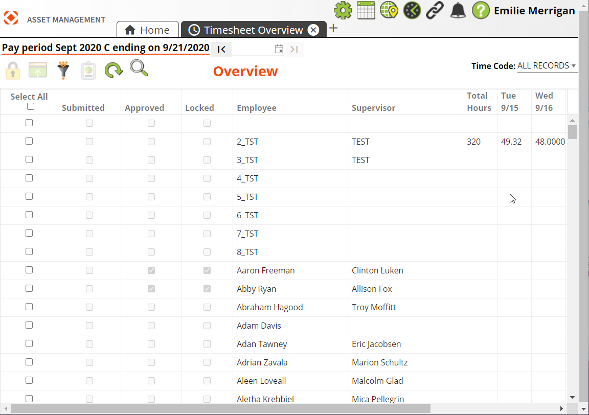
Task: Sort by the Employee column header
Action: click(257, 108)
